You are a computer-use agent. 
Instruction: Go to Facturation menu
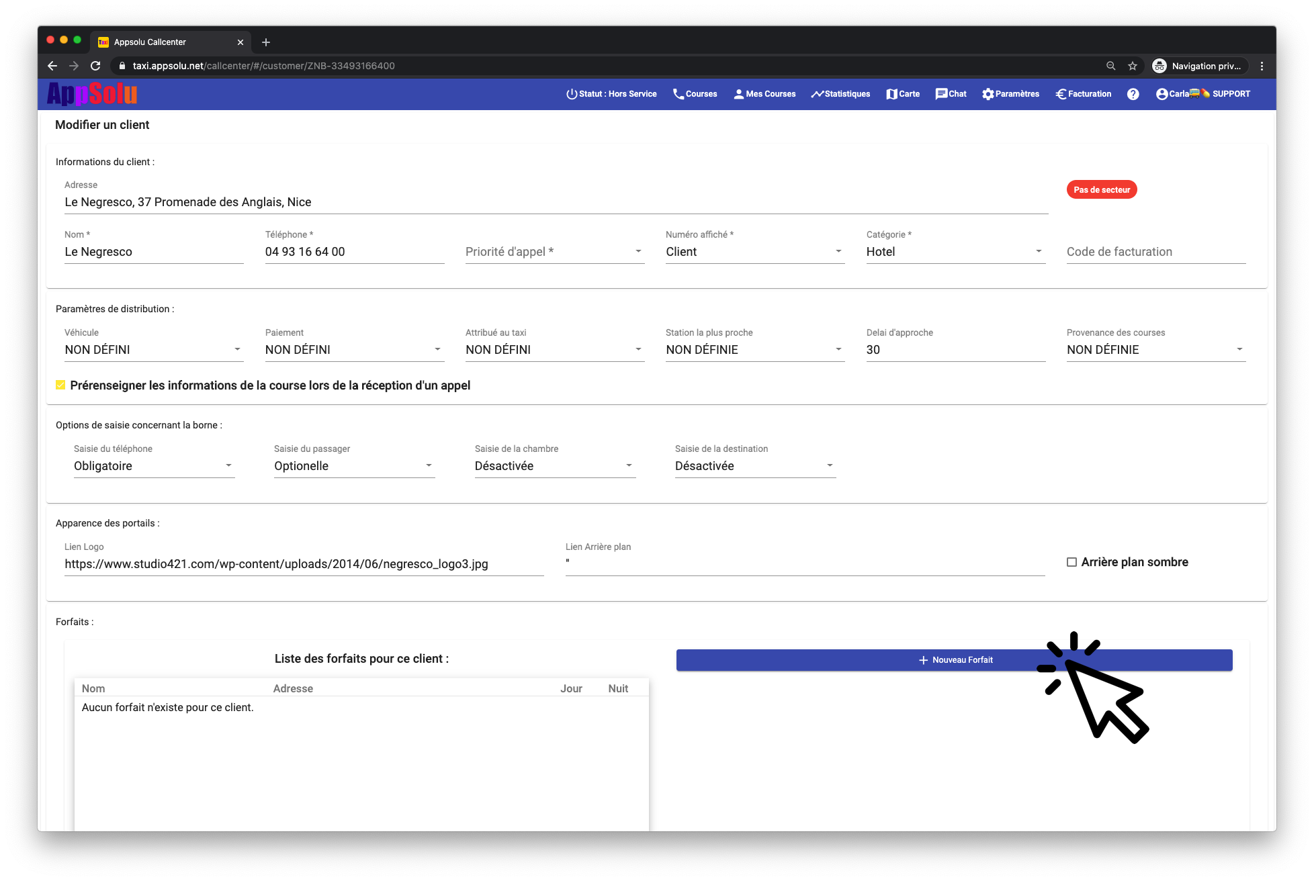(x=1083, y=94)
